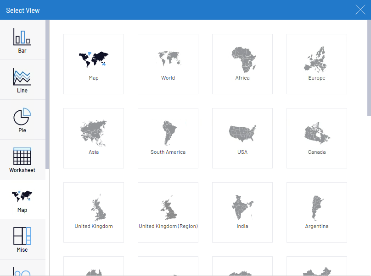
Task: Close the Select View dialog
Action: (x=360, y=10)
